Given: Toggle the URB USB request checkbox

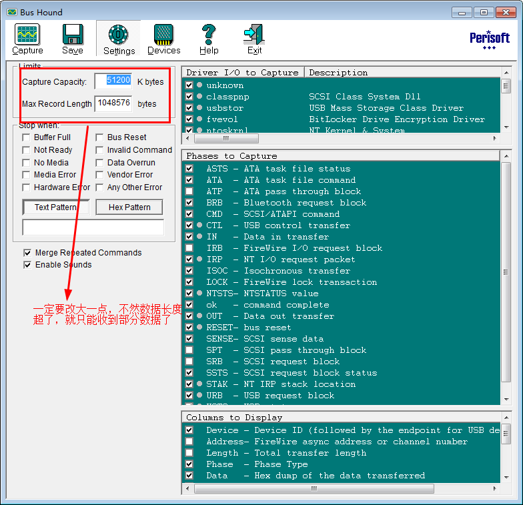Looking at the screenshot, I should 189,395.
